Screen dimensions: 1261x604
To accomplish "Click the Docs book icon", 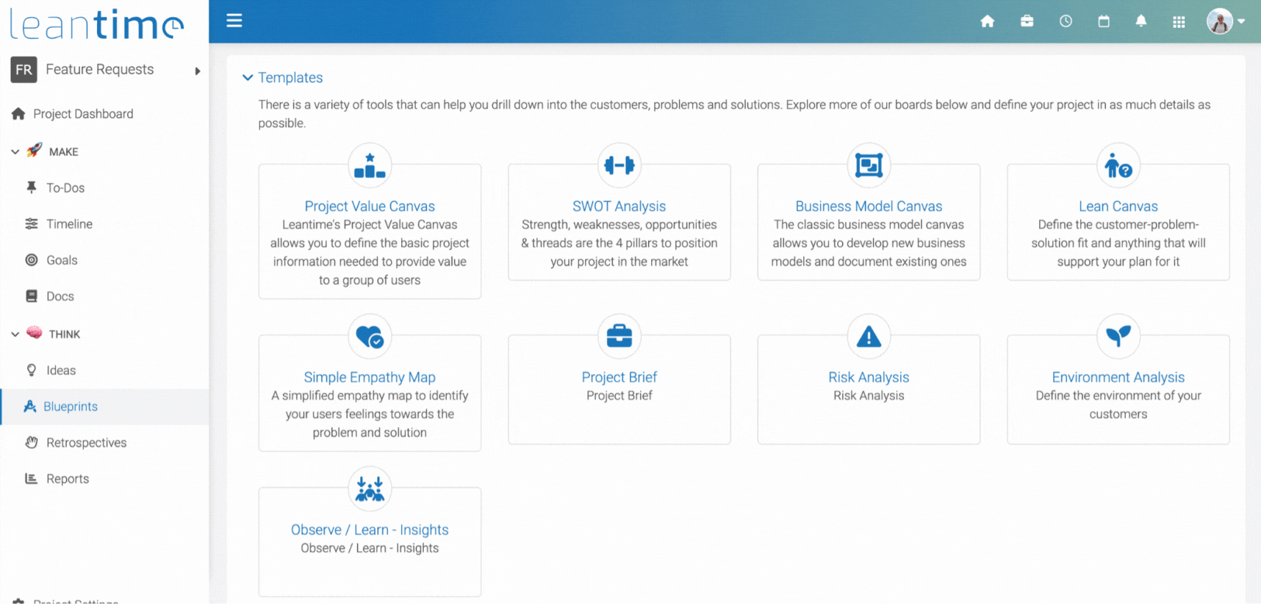I will (x=31, y=296).
